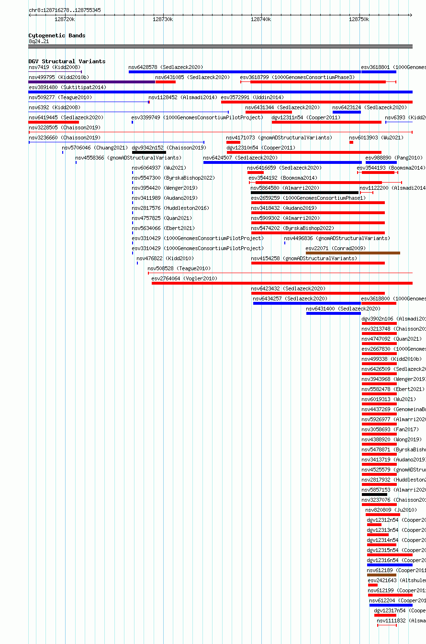Image resolution: width=426 pixels, height=644 pixels.
Task: Click the esv3544192 (Boomsma2014) label
Action: [283, 178]
